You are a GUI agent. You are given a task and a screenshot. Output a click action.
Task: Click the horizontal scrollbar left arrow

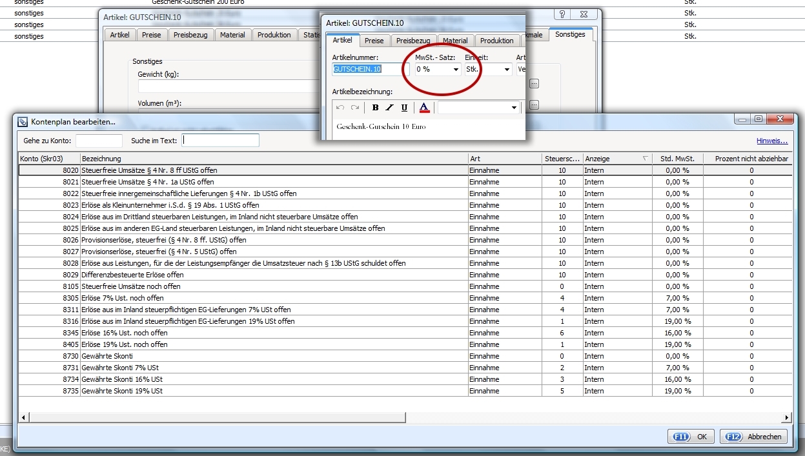coord(24,417)
